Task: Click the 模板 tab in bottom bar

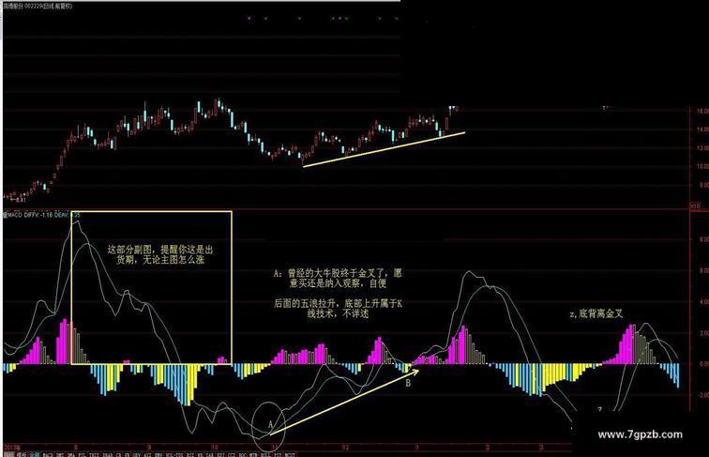Action: click(x=21, y=454)
